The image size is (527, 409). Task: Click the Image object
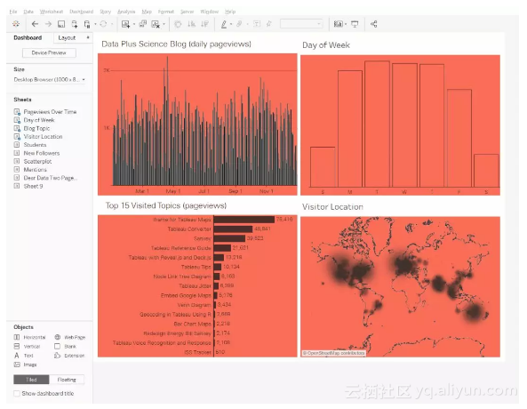click(25, 365)
